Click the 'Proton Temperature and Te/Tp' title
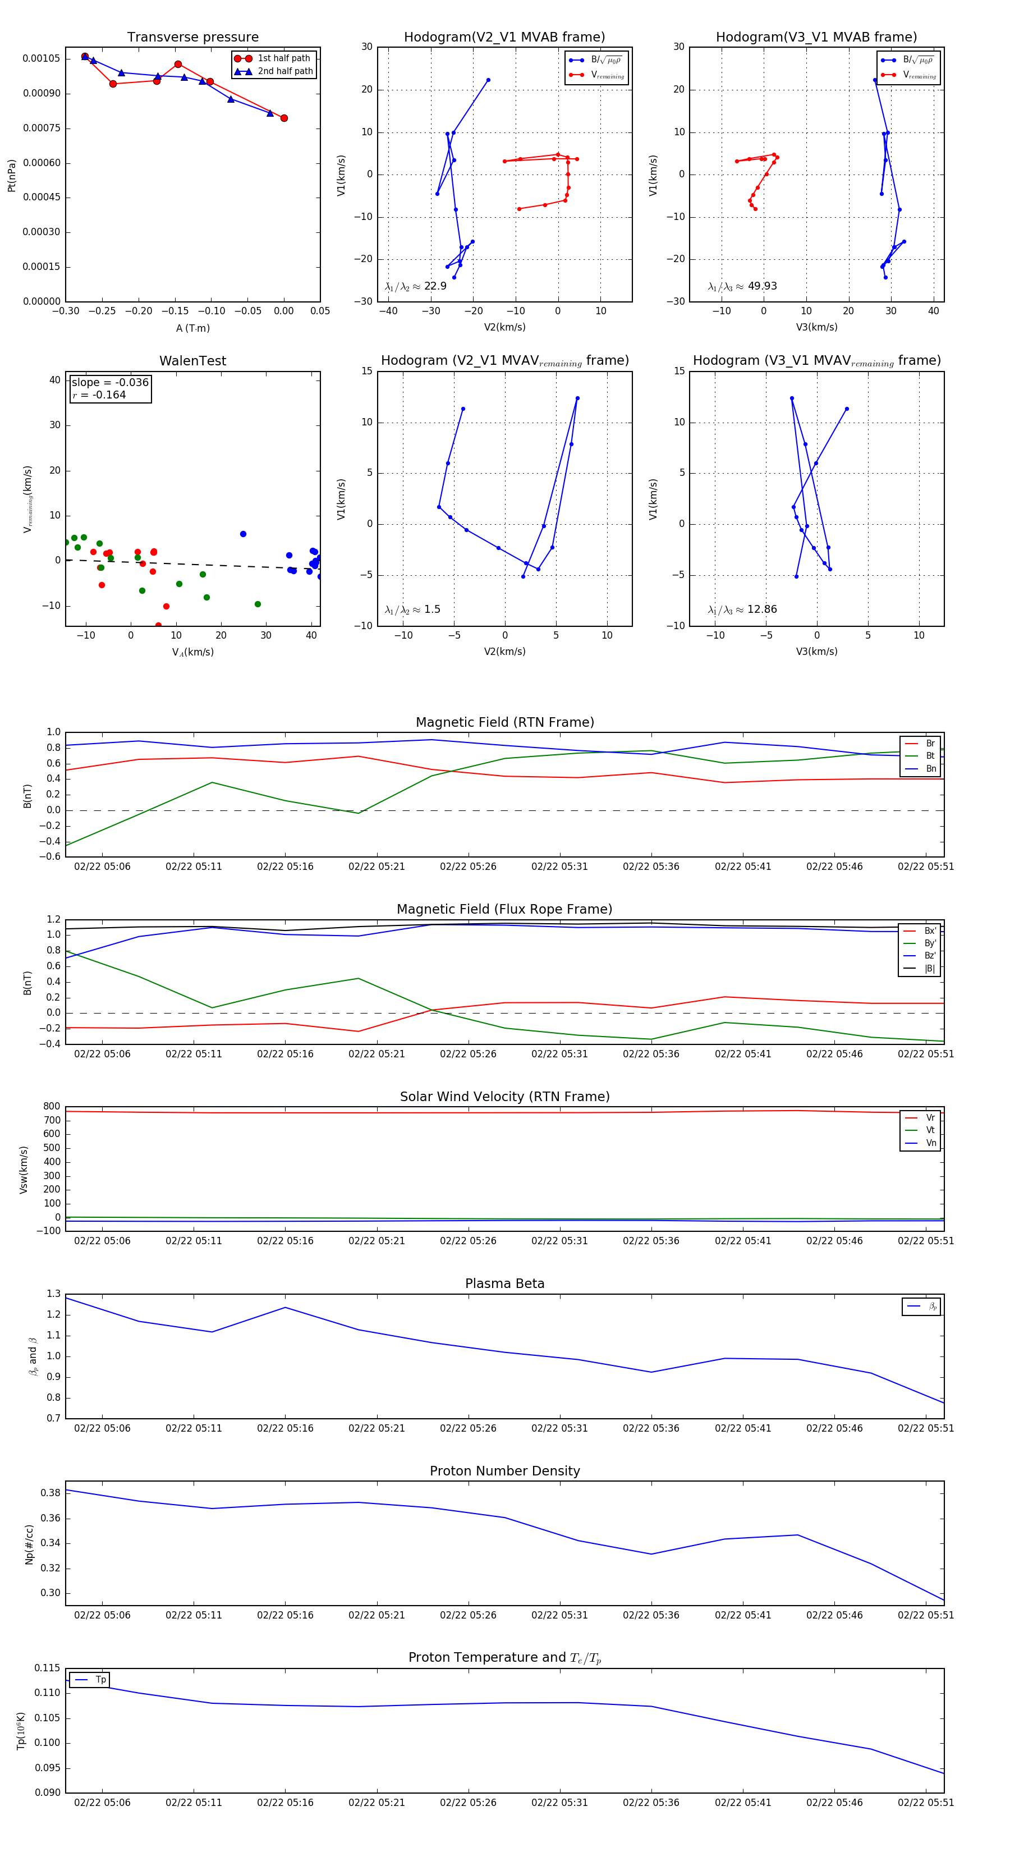The image size is (1010, 1852). (504, 1658)
